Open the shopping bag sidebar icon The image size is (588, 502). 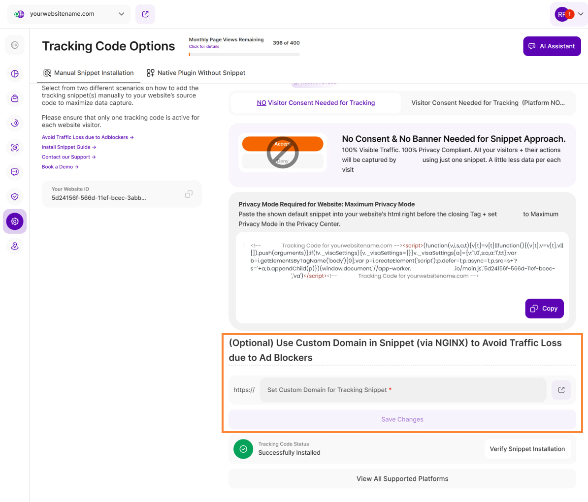point(15,98)
